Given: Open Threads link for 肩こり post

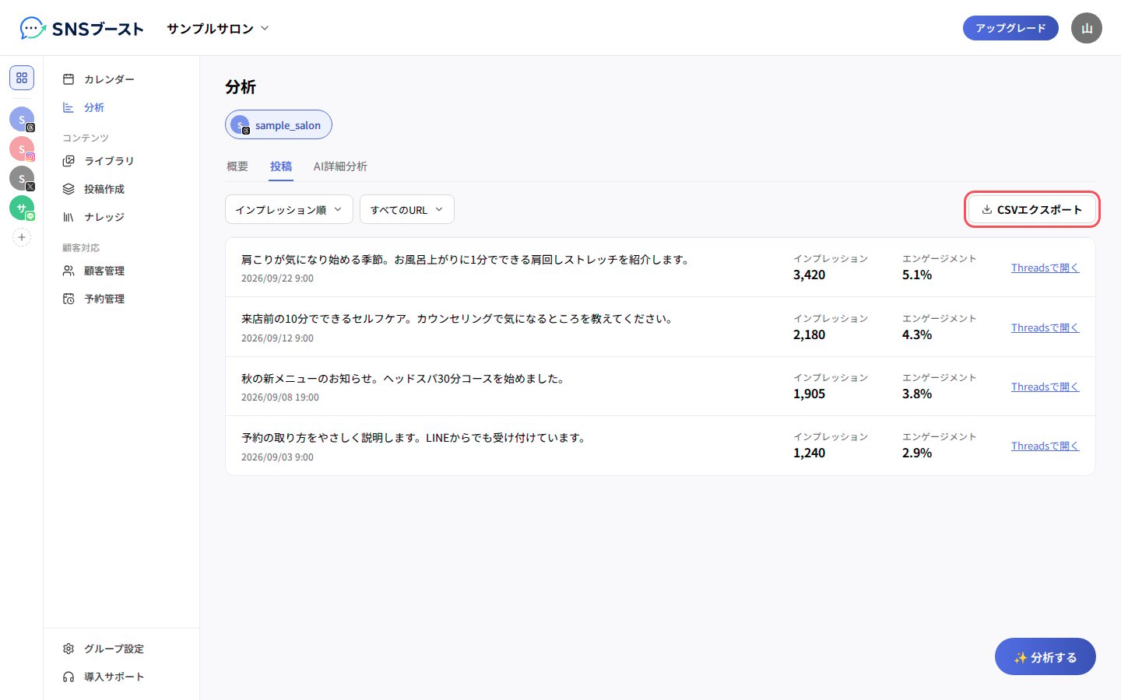Looking at the screenshot, I should 1045,268.
